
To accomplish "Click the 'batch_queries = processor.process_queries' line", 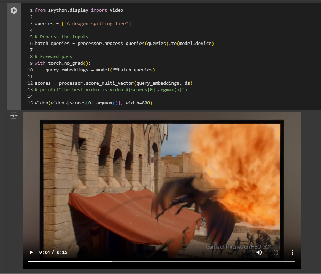I will point(124,44).
